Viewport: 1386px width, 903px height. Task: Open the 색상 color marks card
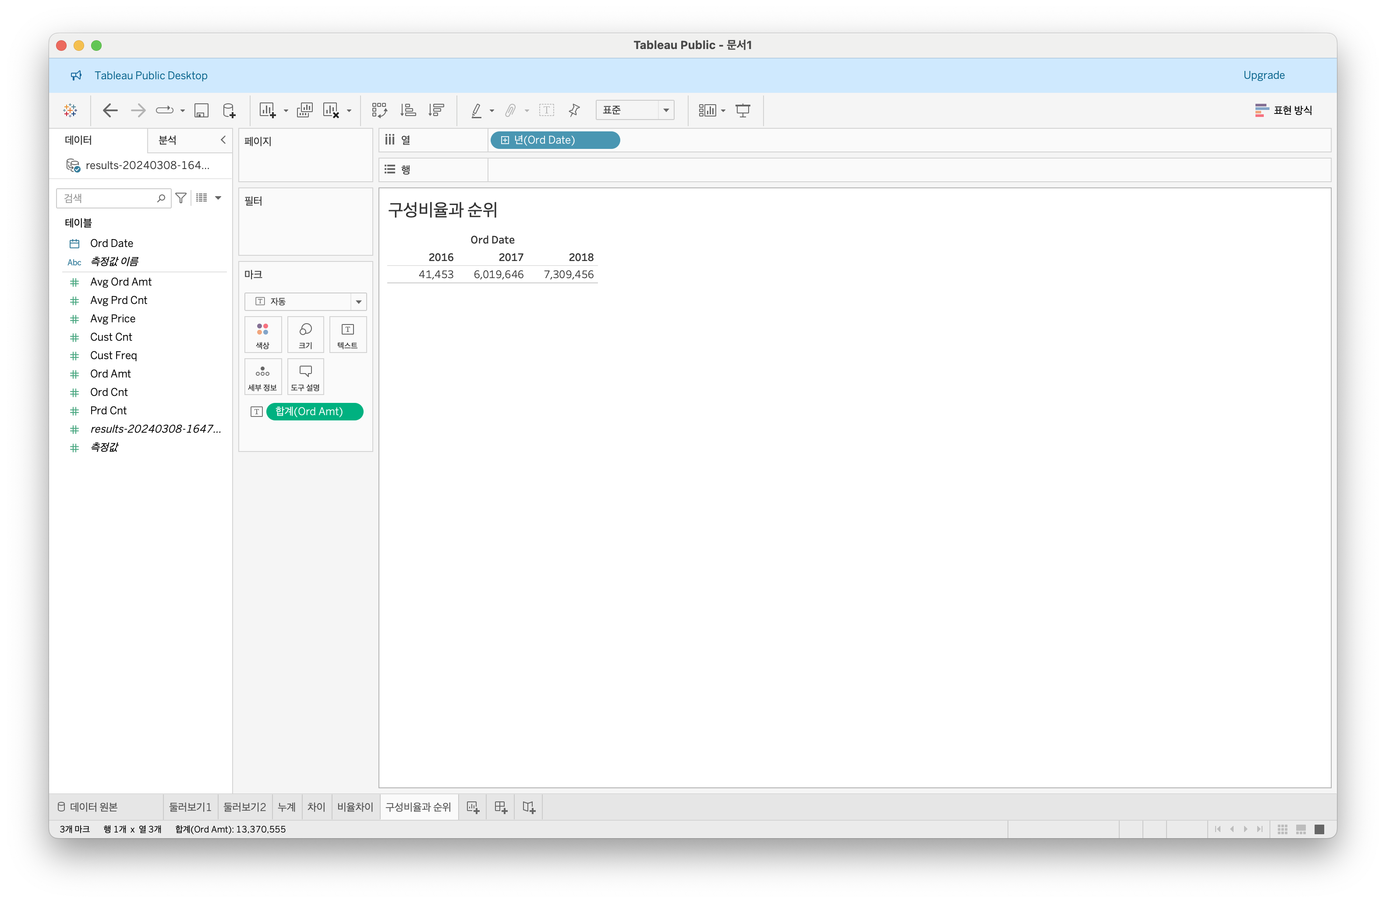[263, 335]
